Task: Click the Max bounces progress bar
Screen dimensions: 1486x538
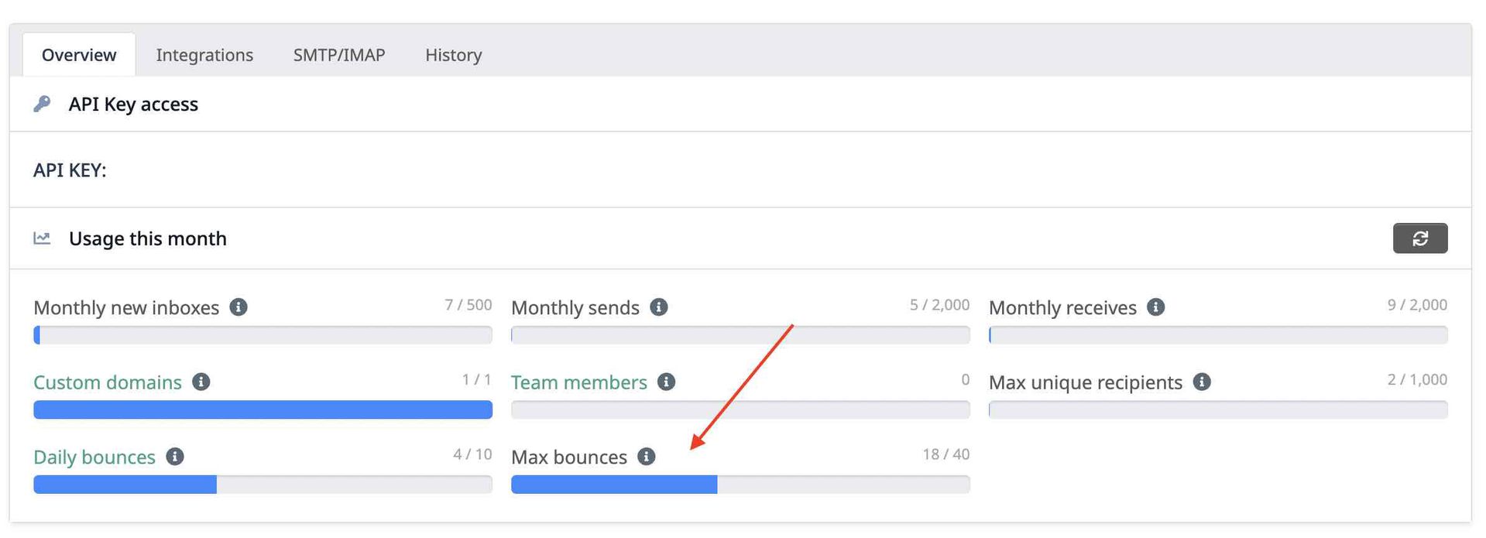Action: click(x=740, y=485)
